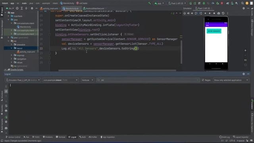Click emulator overview square button
The height and width of the screenshot is (143, 254).
(x=214, y=13)
